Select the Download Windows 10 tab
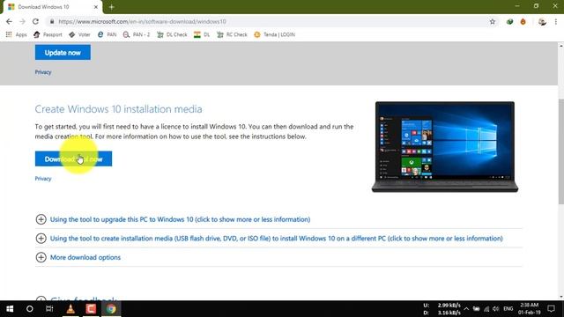 pos(53,7)
